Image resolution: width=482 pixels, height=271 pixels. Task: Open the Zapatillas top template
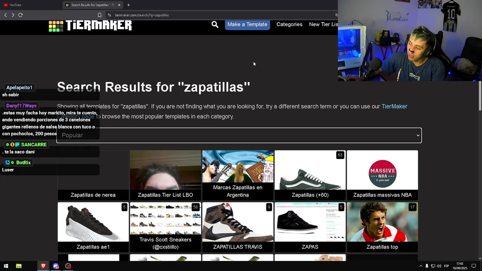point(382,227)
